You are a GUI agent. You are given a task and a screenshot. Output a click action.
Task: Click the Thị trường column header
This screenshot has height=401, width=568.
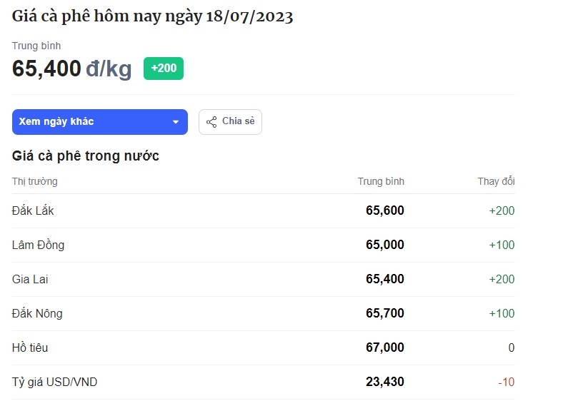[x=35, y=181]
